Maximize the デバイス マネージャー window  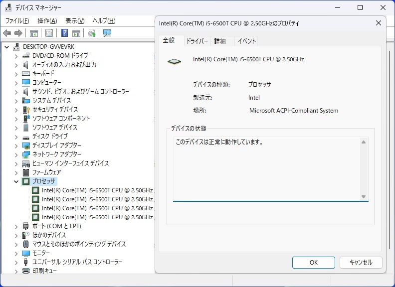(x=360, y=7)
